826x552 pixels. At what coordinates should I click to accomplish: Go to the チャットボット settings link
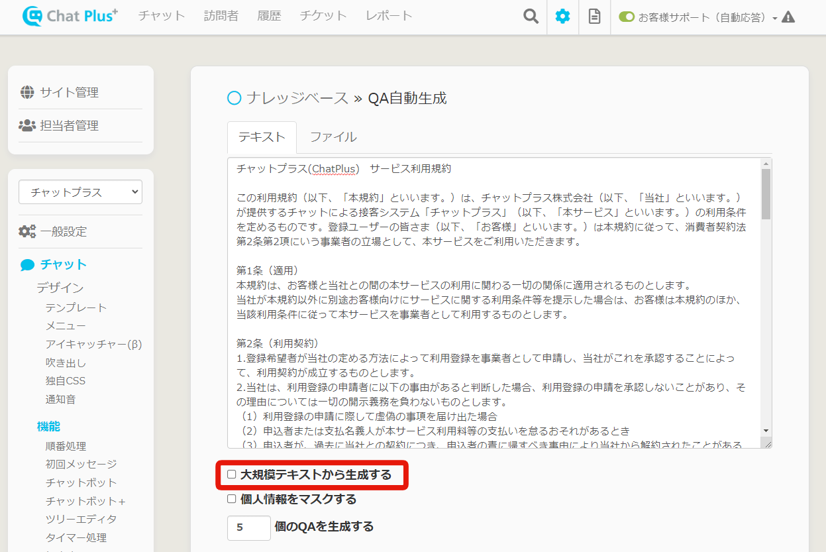(81, 482)
